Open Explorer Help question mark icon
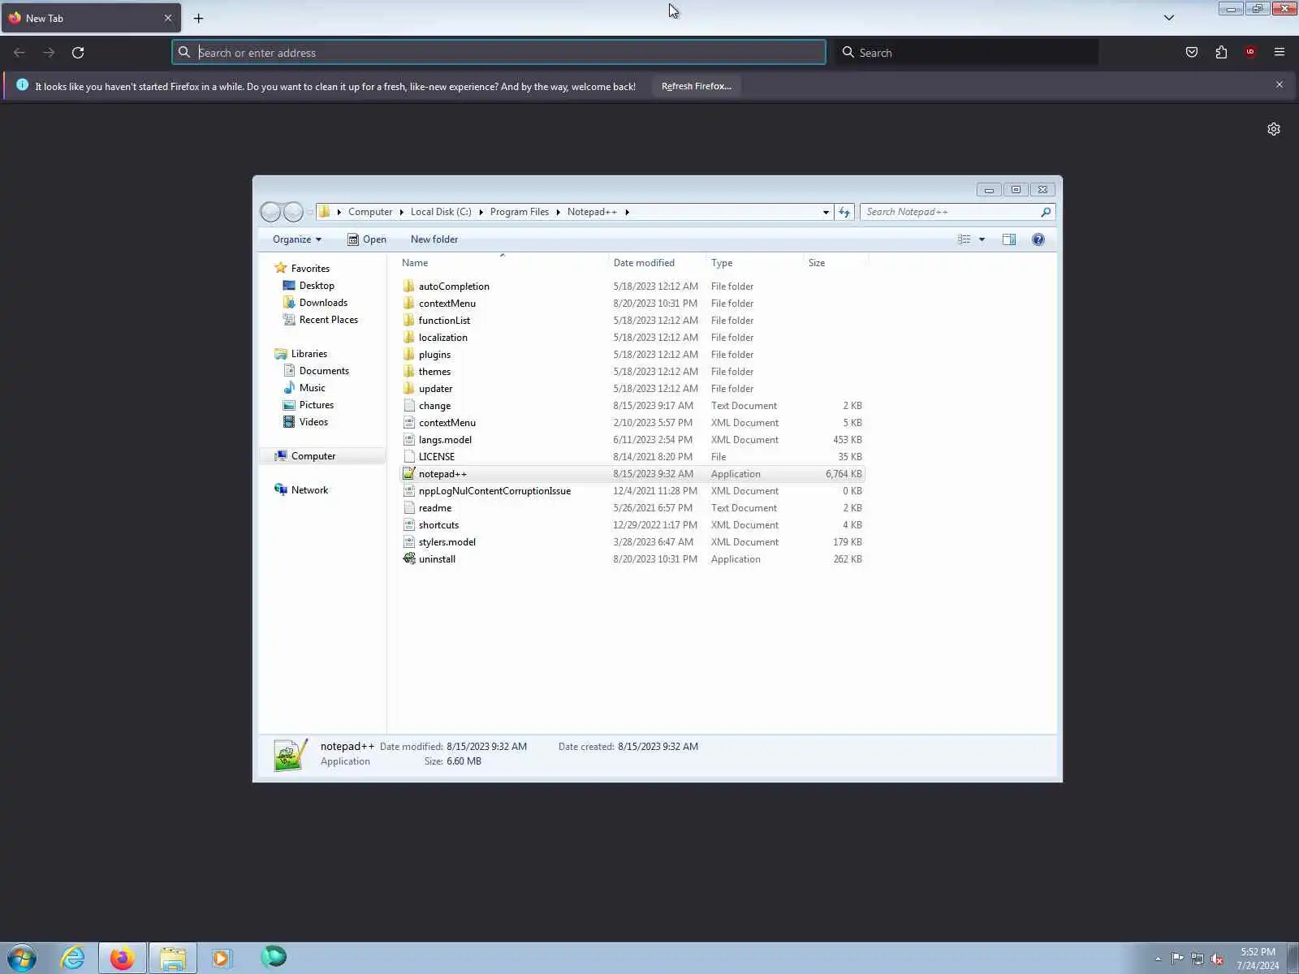1299x974 pixels. click(1038, 239)
